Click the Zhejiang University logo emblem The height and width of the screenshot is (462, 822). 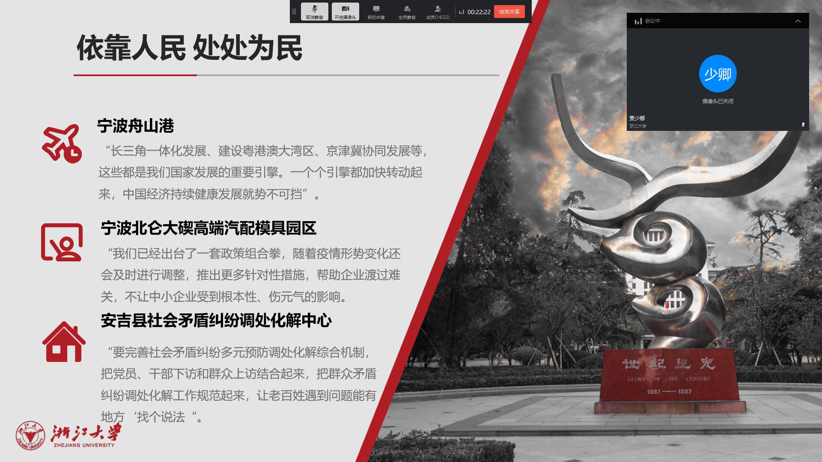[30, 435]
